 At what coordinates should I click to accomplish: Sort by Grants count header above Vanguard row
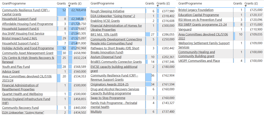(238, 3)
